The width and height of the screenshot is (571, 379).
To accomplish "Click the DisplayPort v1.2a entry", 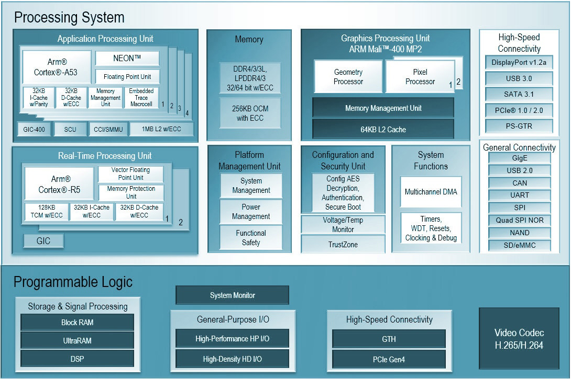I will (x=519, y=63).
